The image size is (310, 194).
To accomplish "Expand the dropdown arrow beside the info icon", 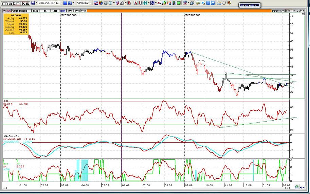I will pos(74,3).
